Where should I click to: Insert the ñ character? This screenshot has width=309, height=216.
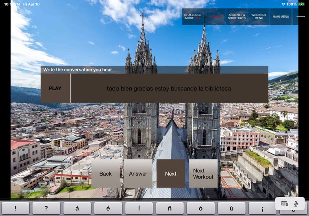[x=170, y=208]
